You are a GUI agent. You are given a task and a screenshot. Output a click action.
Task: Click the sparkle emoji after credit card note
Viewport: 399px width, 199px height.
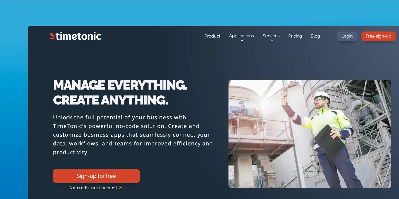click(x=120, y=188)
